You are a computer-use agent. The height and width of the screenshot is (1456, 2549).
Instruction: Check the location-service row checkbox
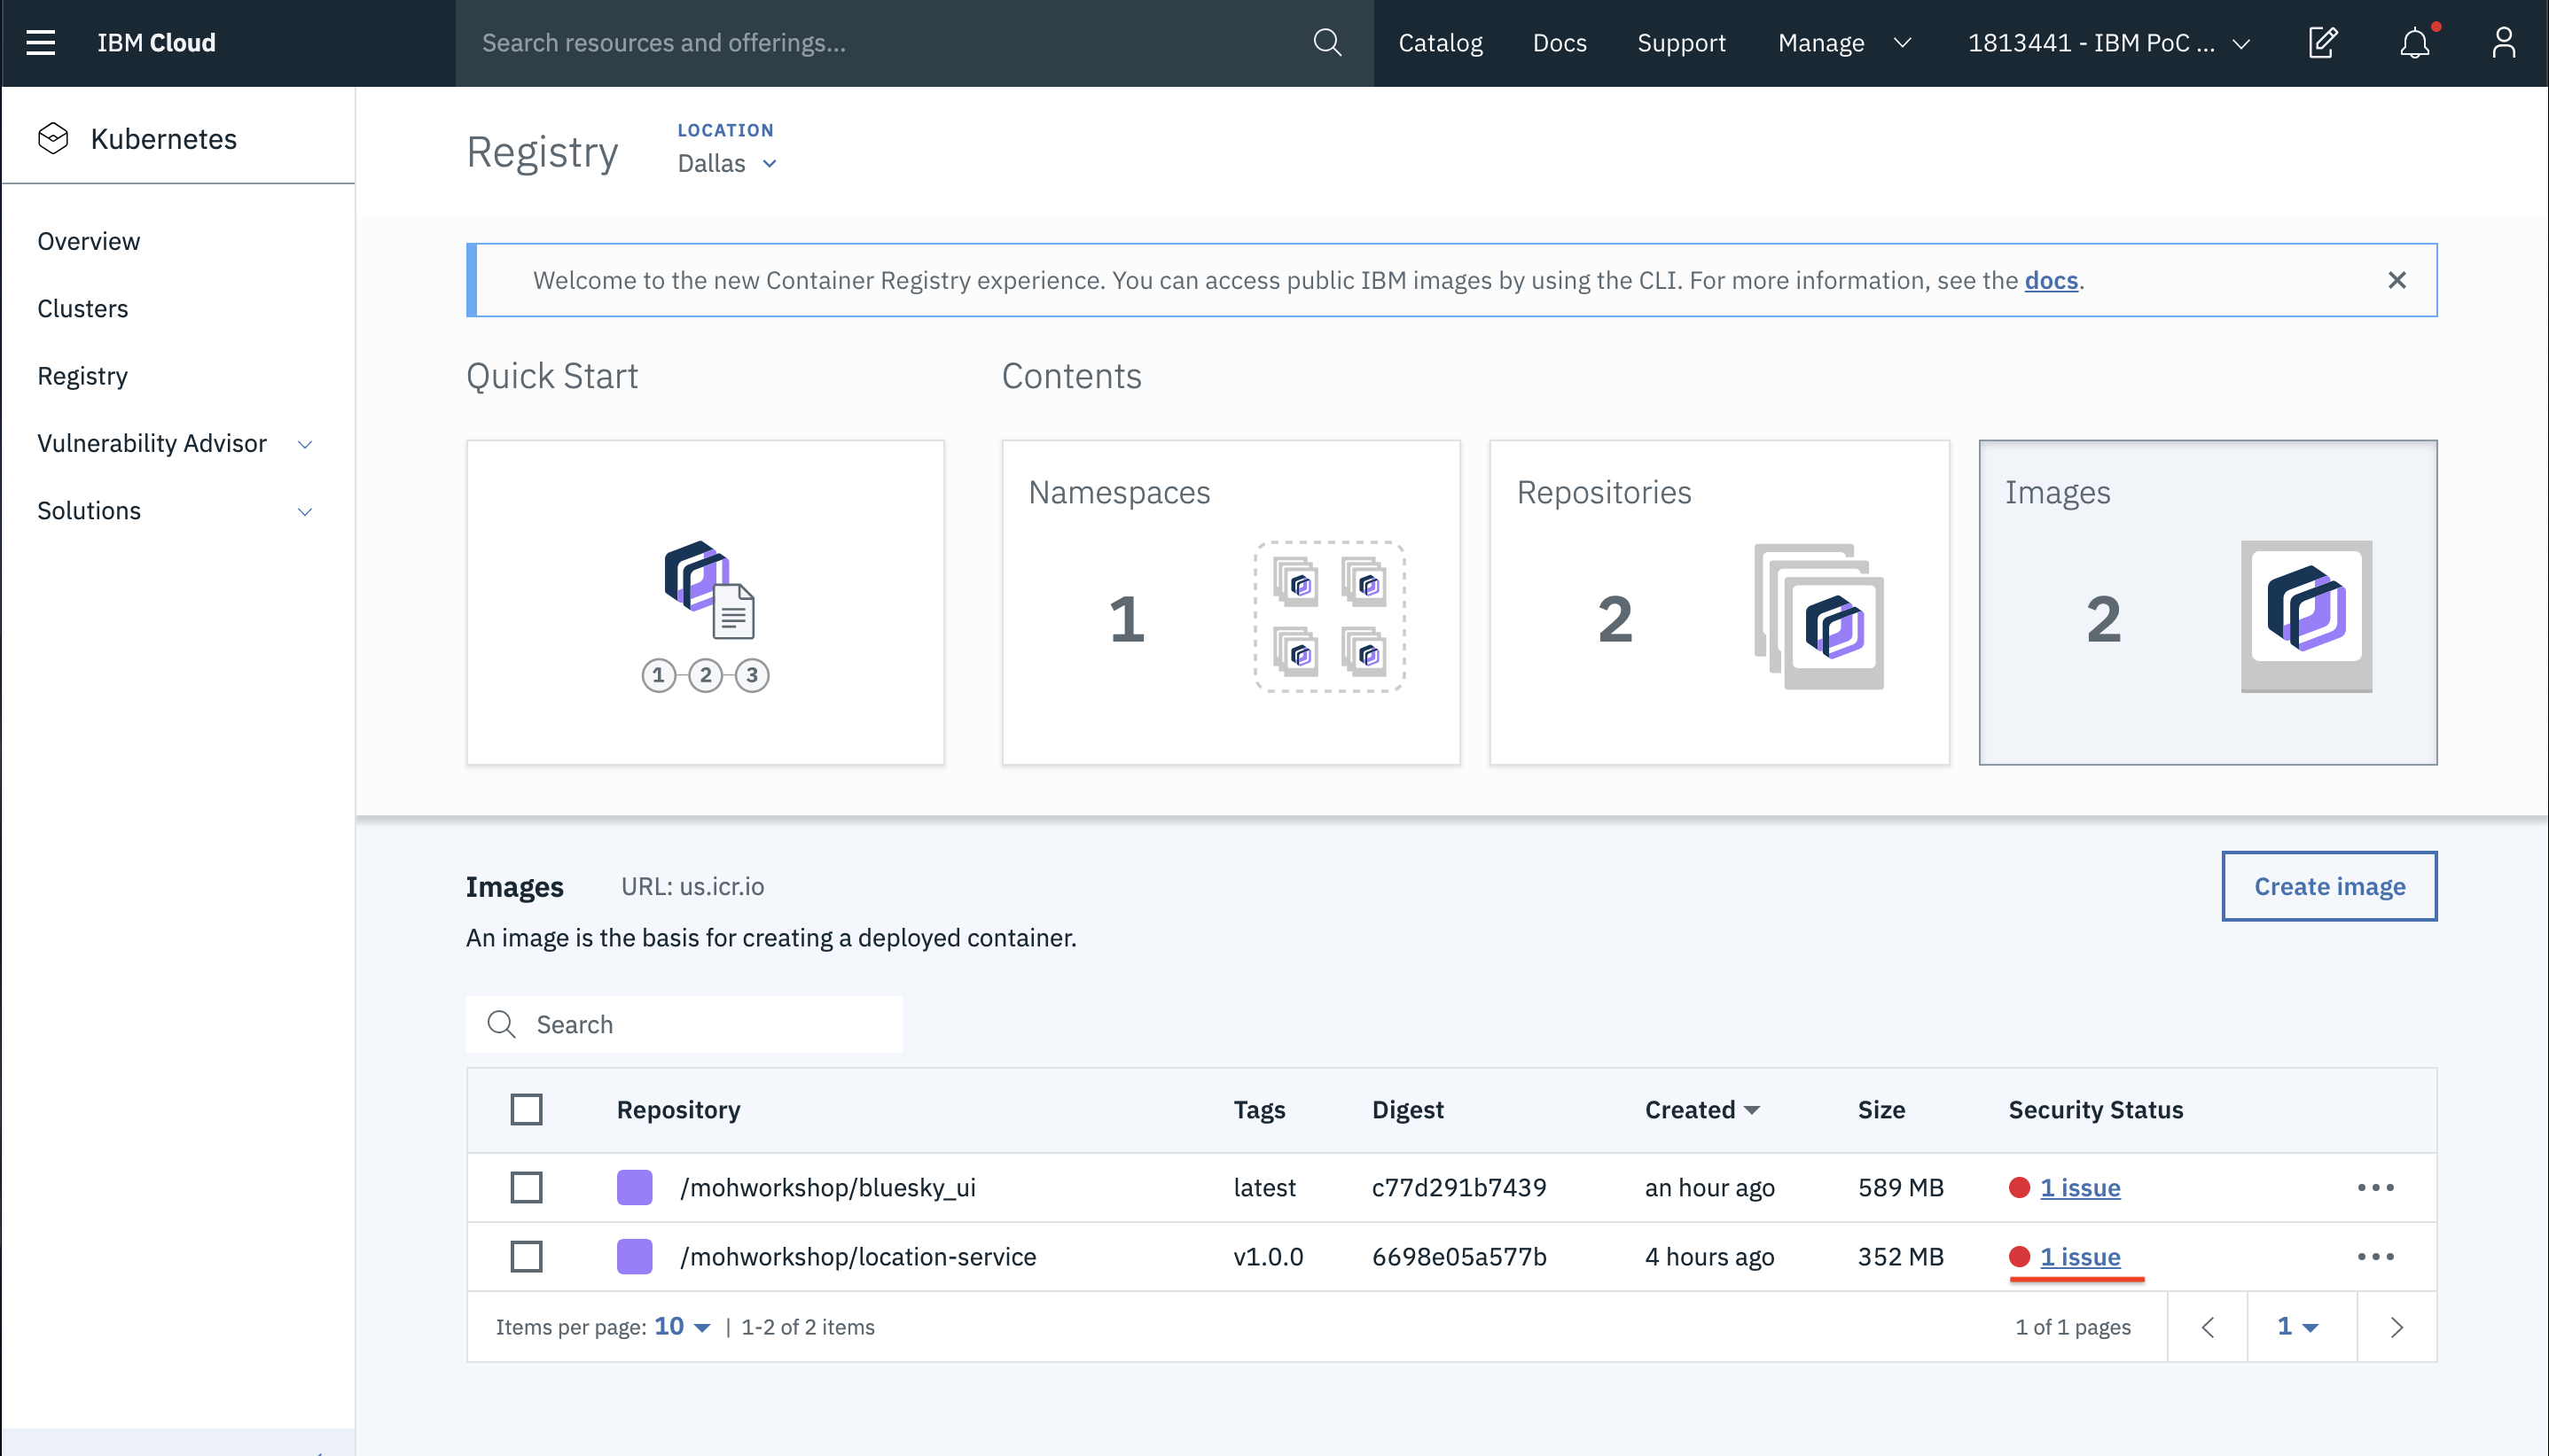(x=527, y=1256)
